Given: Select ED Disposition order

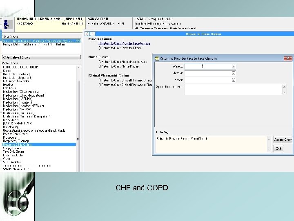Looking at the screenshot, I should [x=16, y=81].
